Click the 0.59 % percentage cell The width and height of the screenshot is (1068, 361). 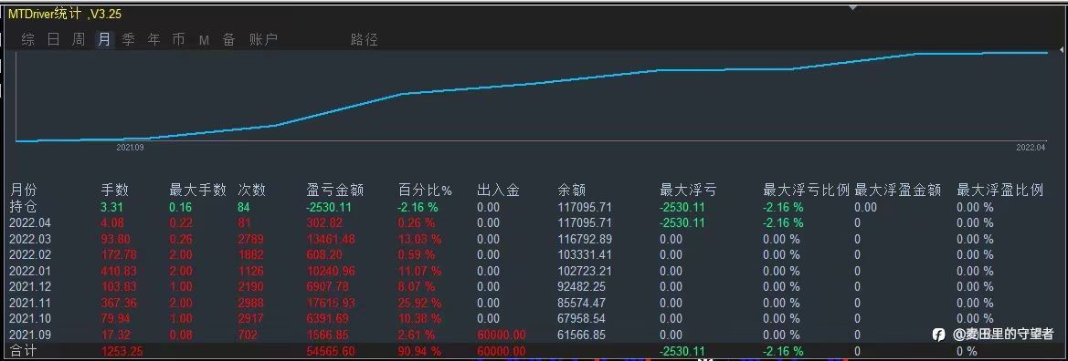[417, 255]
